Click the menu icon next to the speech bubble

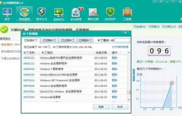pyautogui.click(x=161, y=2)
